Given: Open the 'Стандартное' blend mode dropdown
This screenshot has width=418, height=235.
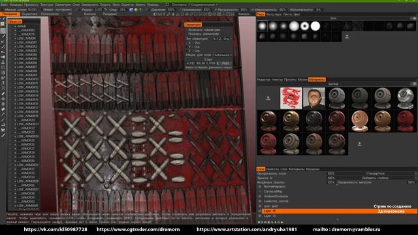Looking at the screenshot, I should click(x=376, y=174).
